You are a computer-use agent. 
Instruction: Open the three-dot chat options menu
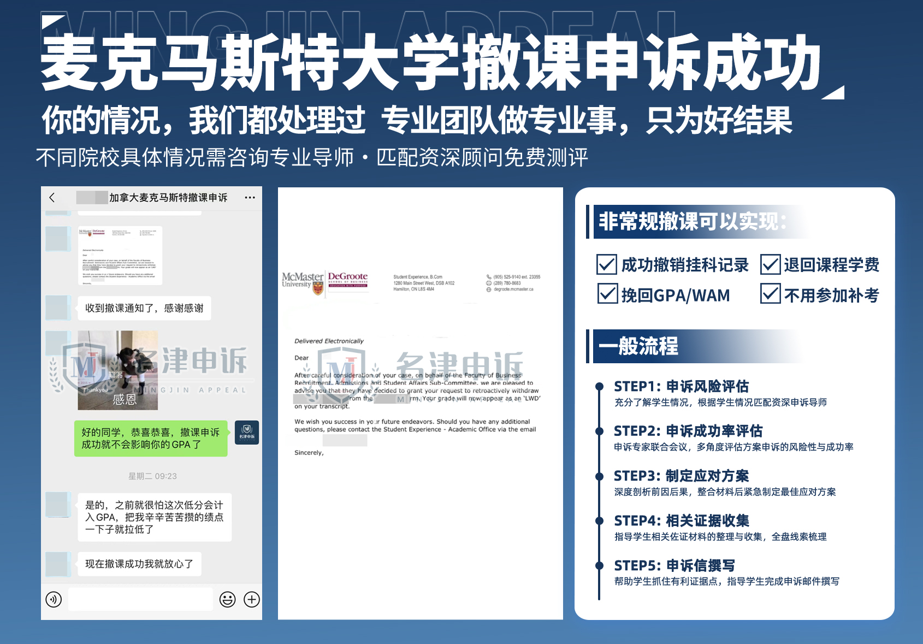click(250, 198)
